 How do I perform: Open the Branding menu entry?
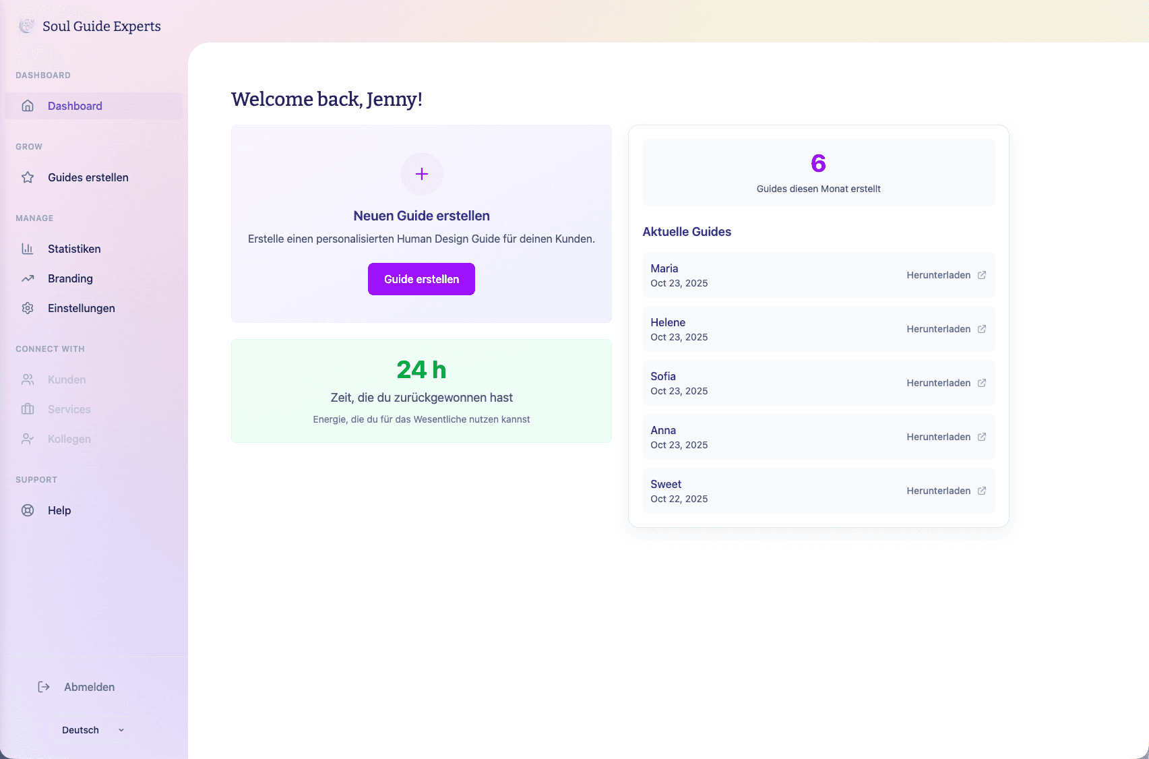coord(69,278)
